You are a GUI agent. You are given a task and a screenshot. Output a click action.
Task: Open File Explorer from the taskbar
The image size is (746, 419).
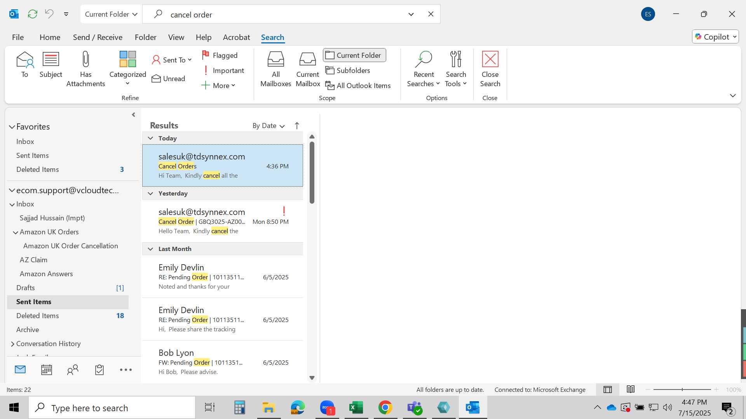(268, 408)
